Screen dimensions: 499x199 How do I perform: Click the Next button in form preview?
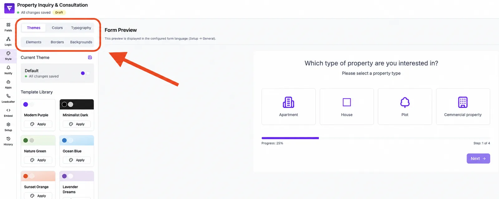click(478, 159)
